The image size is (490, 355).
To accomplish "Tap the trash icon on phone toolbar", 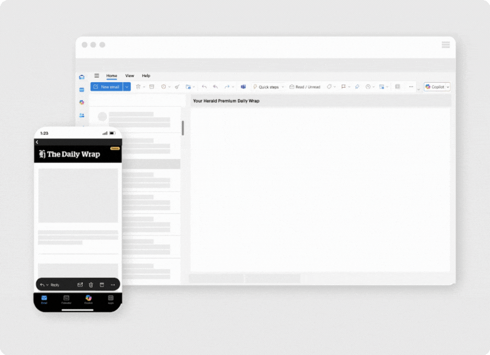I will (x=91, y=285).
